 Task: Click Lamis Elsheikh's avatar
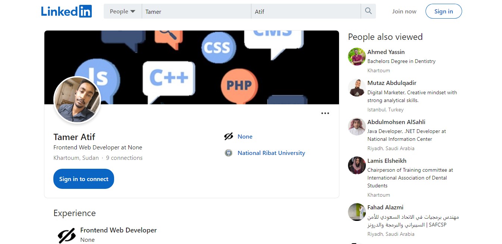(357, 165)
